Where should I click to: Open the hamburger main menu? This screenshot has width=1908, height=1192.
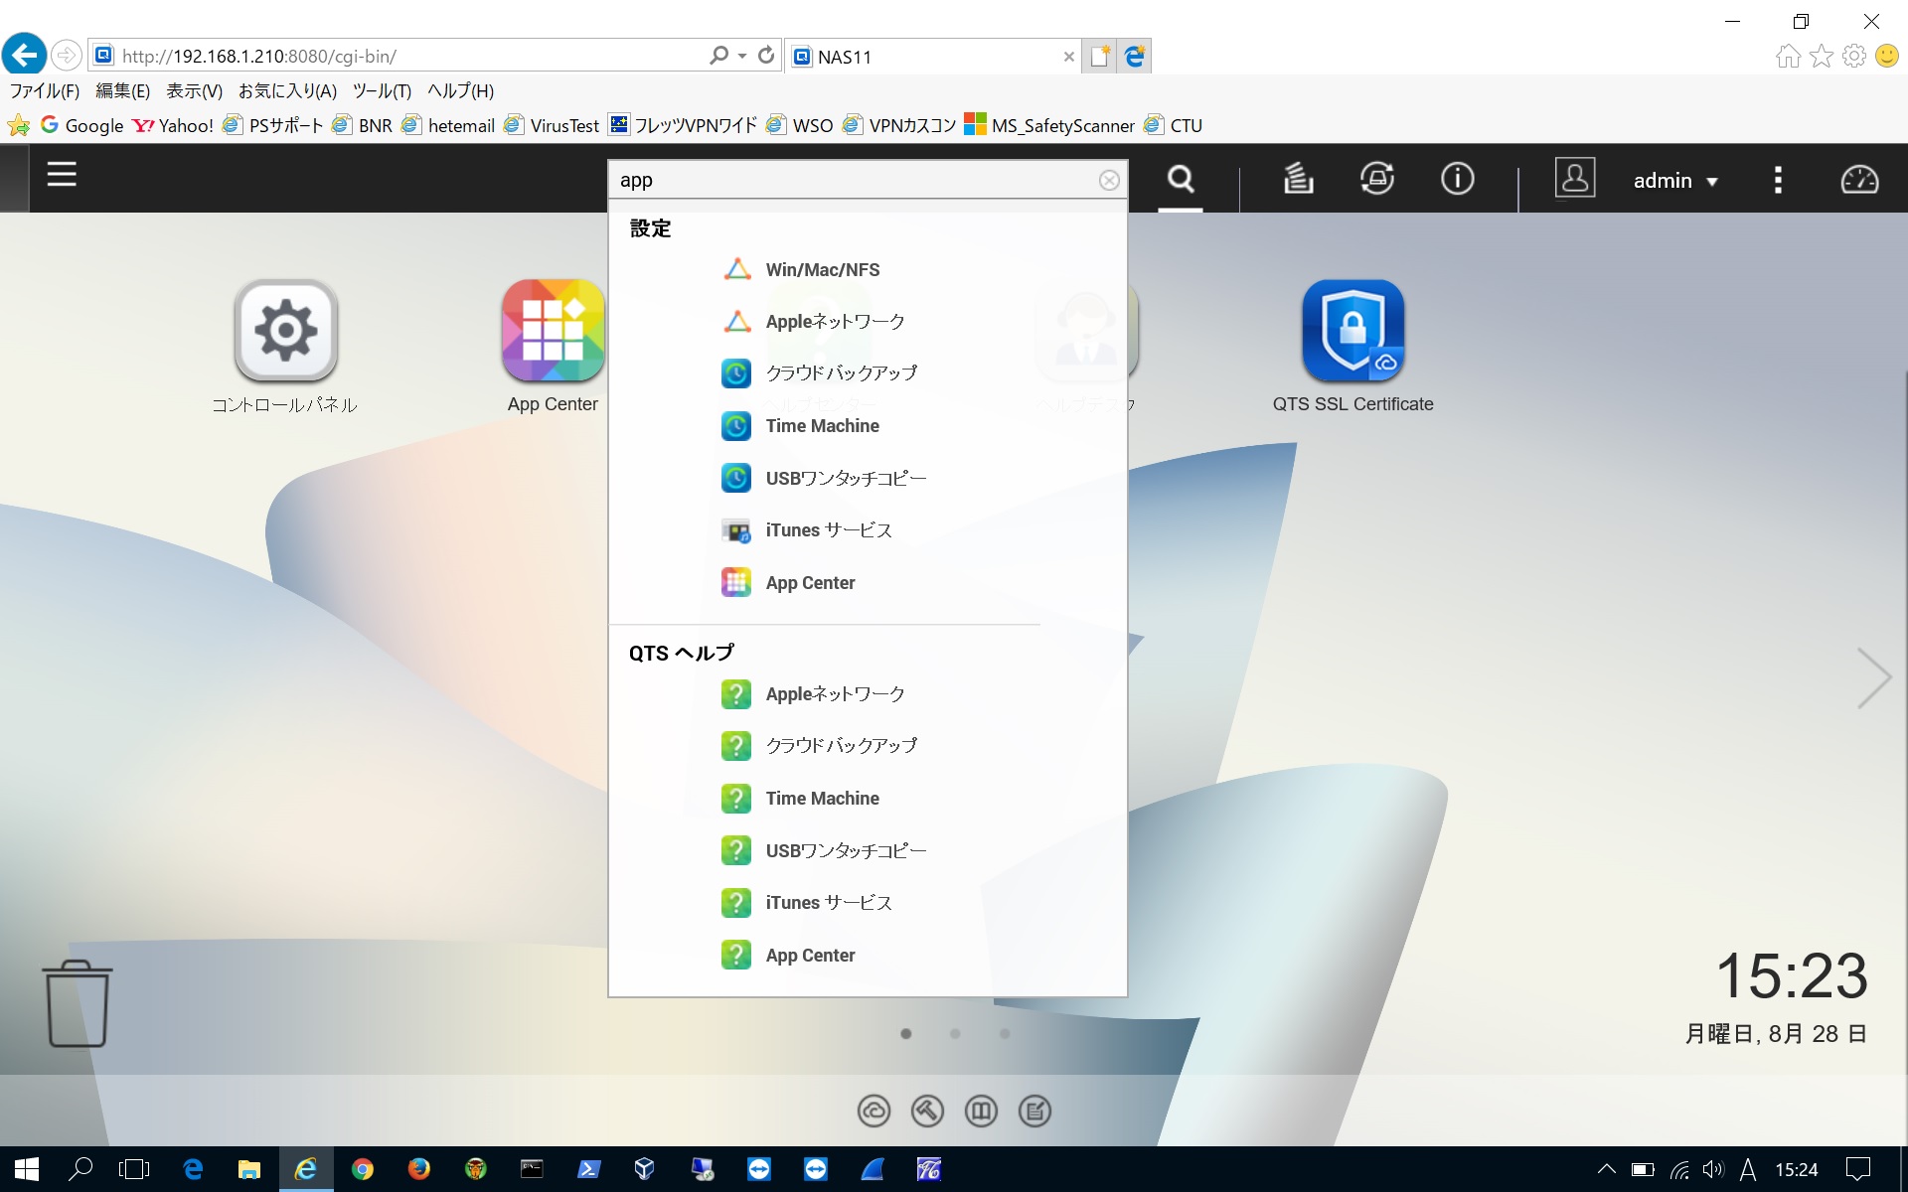point(61,175)
